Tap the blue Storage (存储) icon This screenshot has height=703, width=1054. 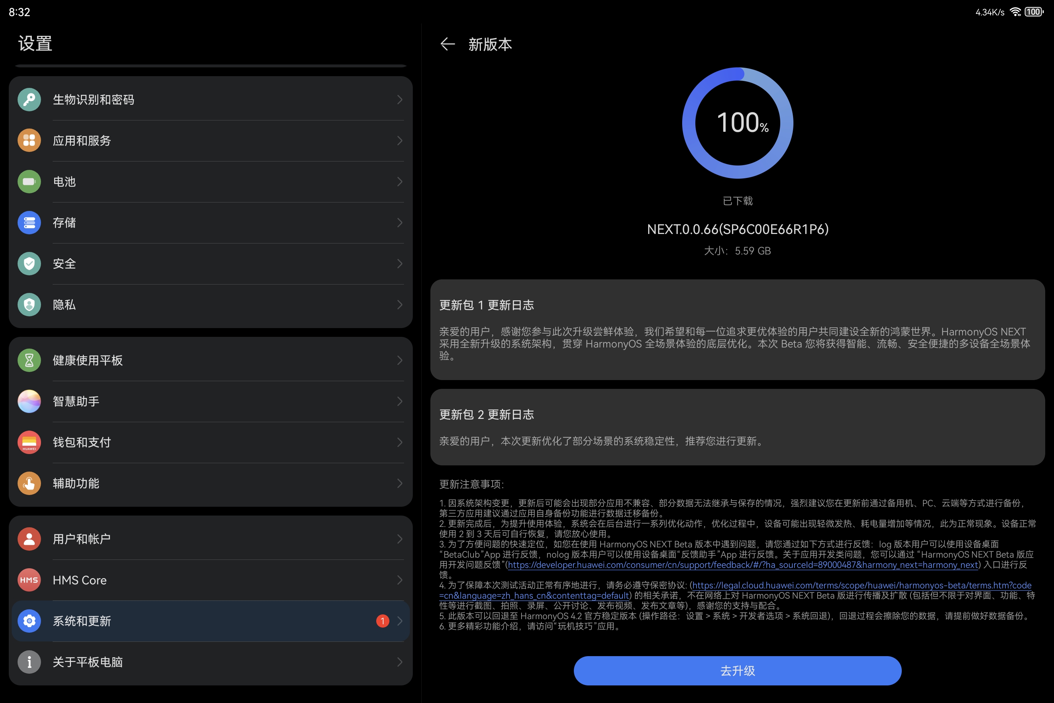(29, 222)
